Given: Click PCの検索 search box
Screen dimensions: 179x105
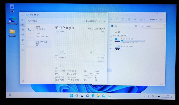Looking at the screenshot, I should coord(152,26).
